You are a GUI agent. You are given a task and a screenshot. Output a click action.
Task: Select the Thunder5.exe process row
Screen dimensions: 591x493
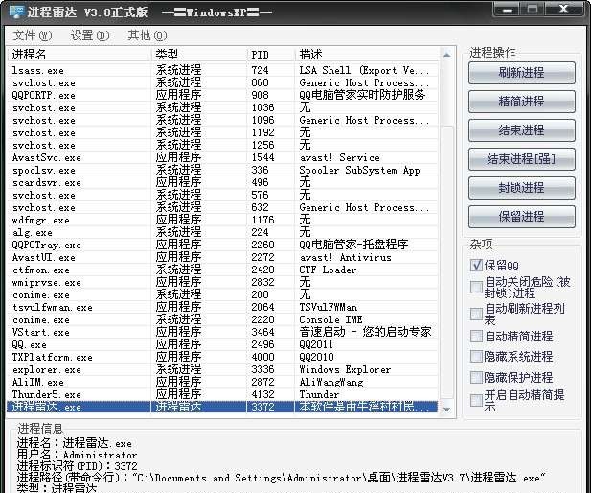click(x=222, y=394)
